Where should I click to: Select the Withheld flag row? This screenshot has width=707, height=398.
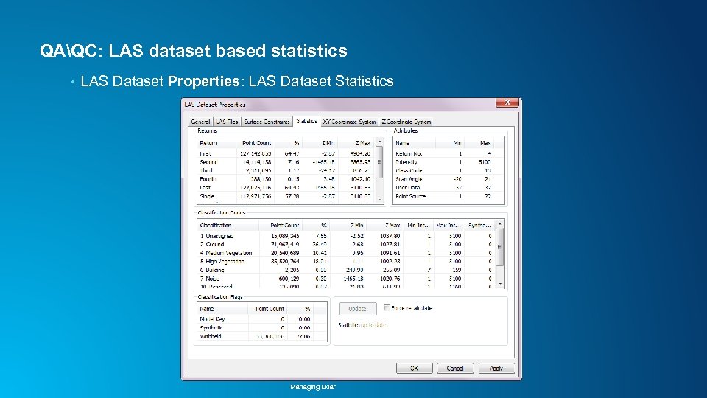point(262,336)
